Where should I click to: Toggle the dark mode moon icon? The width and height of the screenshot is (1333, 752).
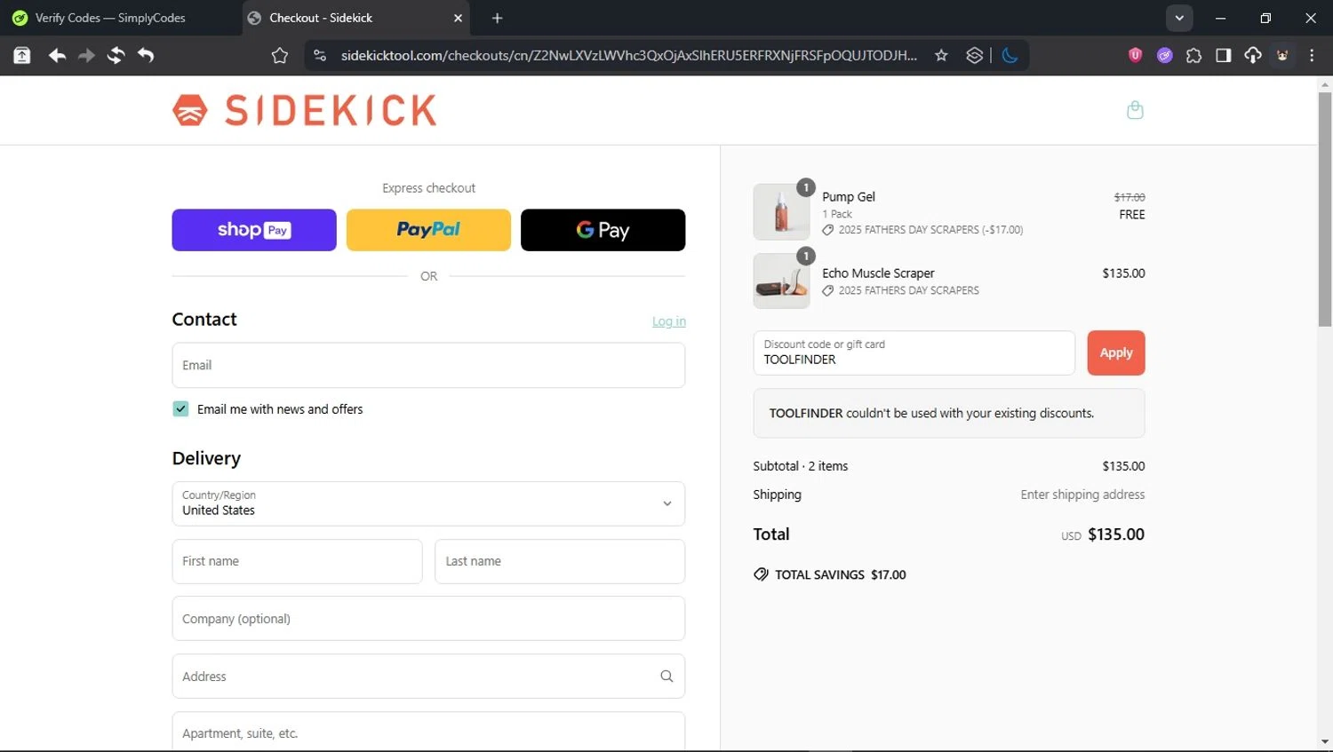point(1010,56)
